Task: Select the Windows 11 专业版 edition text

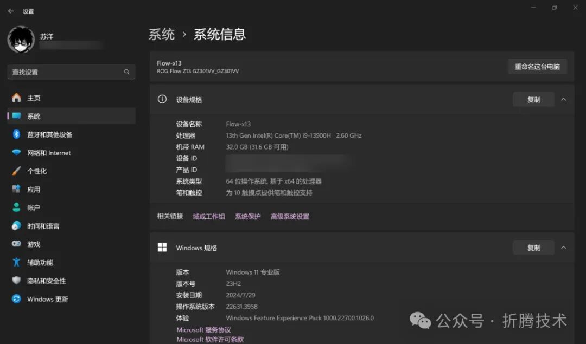Action: [x=253, y=272]
